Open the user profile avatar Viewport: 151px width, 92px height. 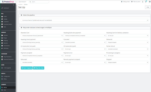150,2
